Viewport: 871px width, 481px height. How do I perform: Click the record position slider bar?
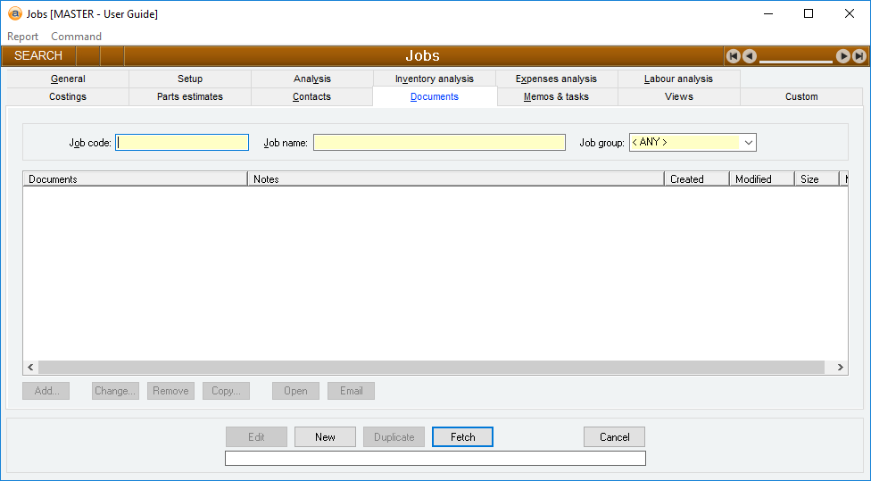pos(796,61)
